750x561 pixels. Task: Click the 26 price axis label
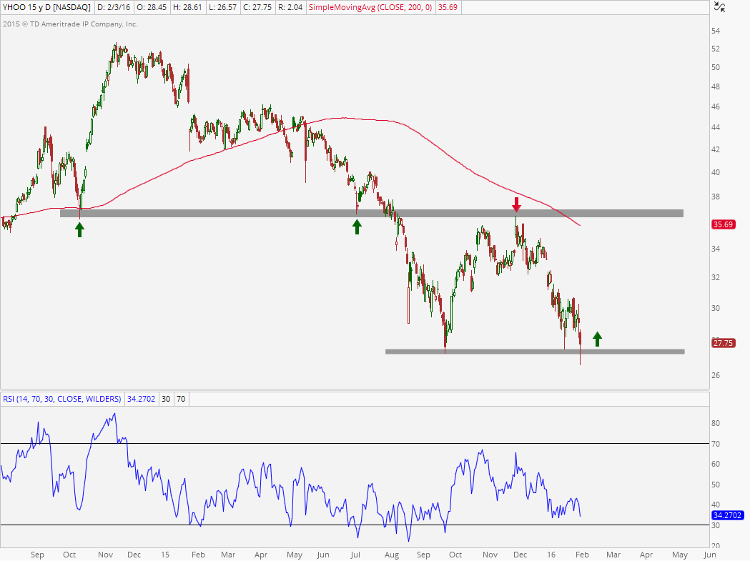pyautogui.click(x=716, y=375)
